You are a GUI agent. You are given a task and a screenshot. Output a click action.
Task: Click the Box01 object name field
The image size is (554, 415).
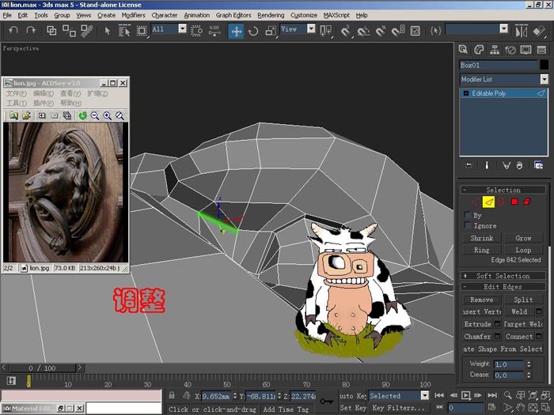pos(499,65)
